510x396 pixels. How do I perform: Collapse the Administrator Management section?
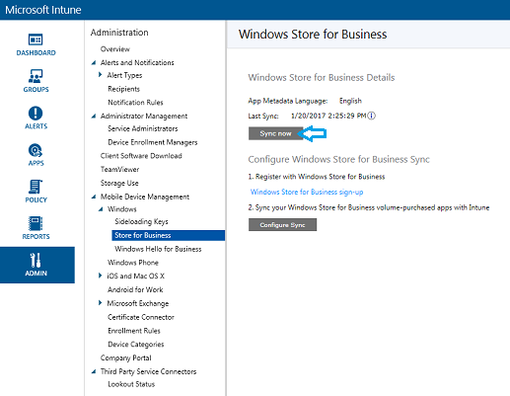[x=94, y=116]
